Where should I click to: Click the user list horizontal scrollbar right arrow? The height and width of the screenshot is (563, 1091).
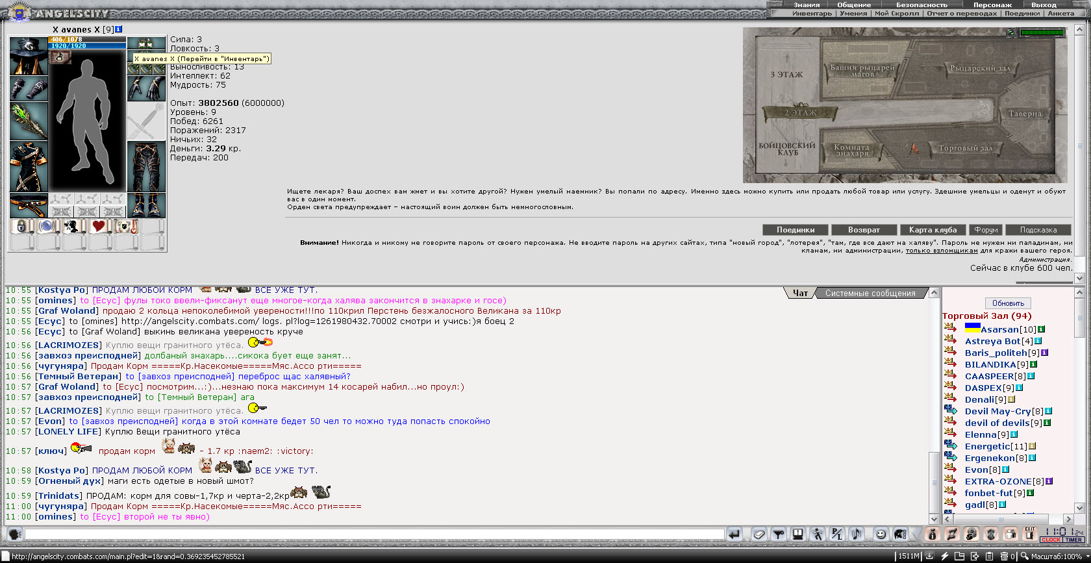click(x=1068, y=519)
